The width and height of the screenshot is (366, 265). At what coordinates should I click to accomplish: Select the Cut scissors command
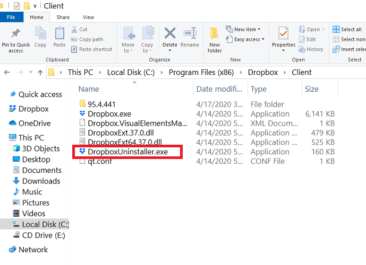pos(79,29)
